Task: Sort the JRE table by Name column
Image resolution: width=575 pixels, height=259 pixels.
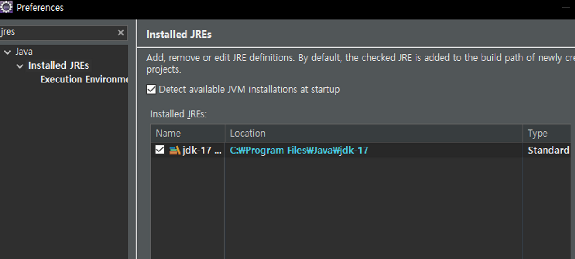Action: coord(188,133)
